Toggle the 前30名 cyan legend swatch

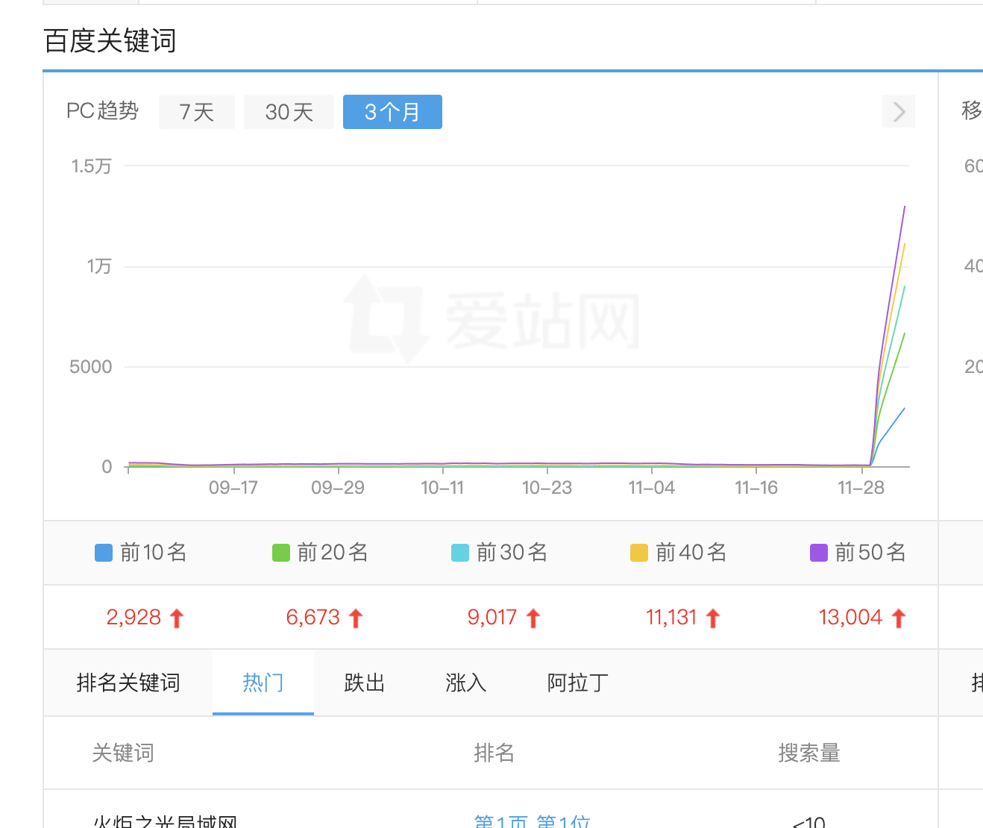click(x=460, y=553)
